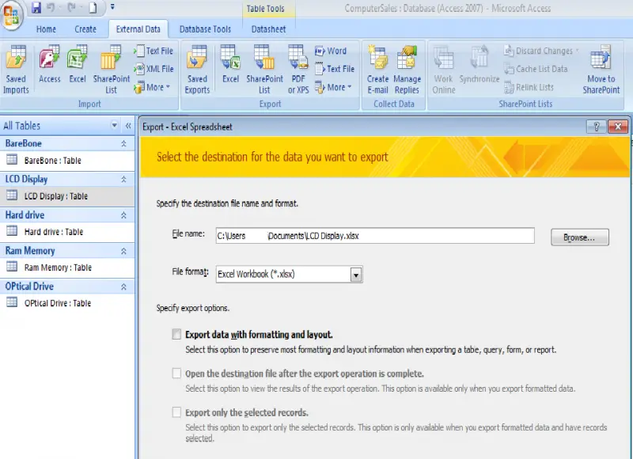Viewport: 633px width, 459px height.
Task: Export as PDF or XPS
Action: pyautogui.click(x=298, y=70)
